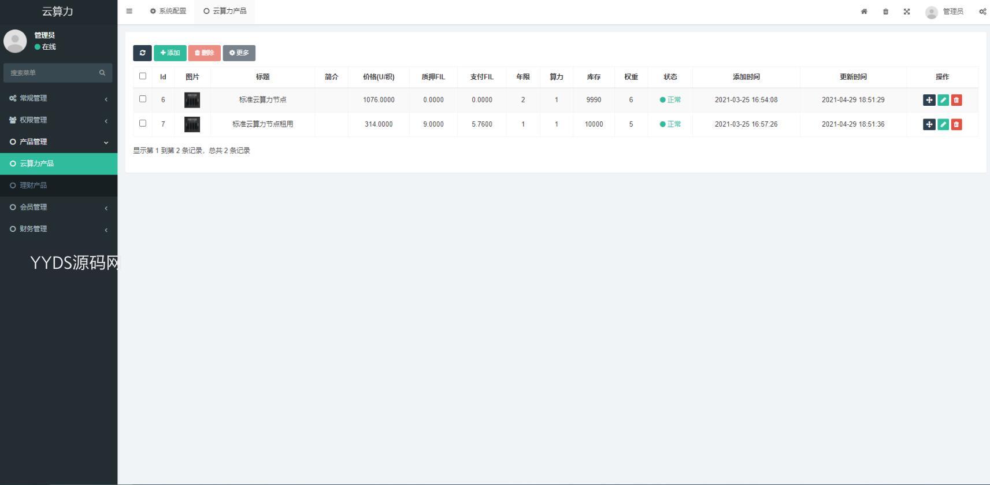990x485 pixels.
Task: Open settings gears icon at top right
Action: click(x=982, y=12)
